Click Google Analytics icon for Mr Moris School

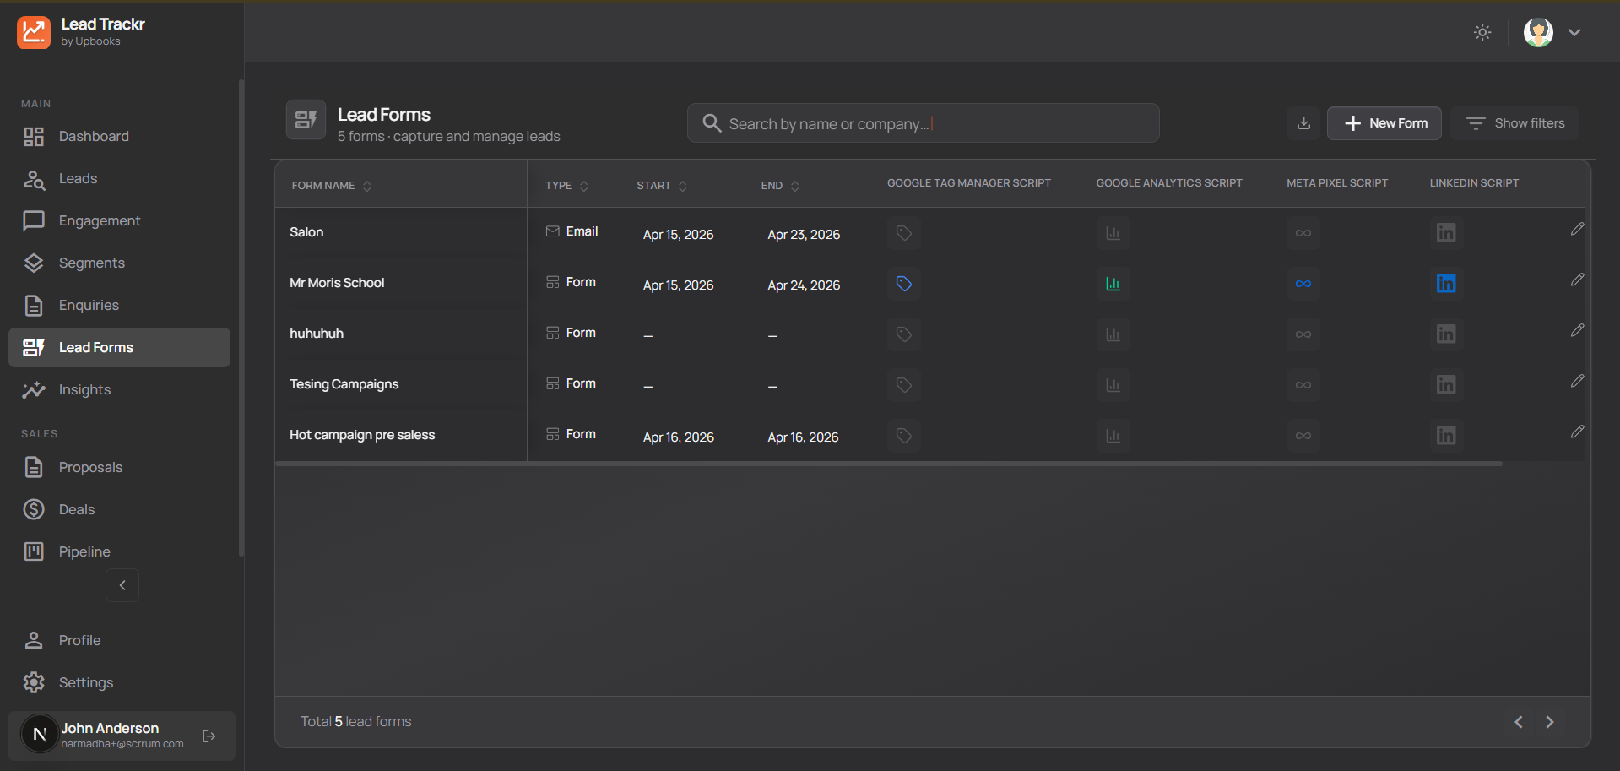(x=1113, y=284)
